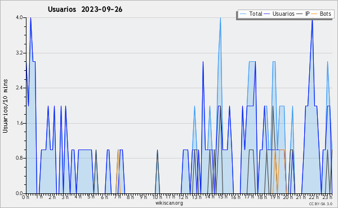Click the Usuarios peak near 22 h
Image resolution: width=338 pixels, height=208 pixels.
pyautogui.click(x=312, y=21)
